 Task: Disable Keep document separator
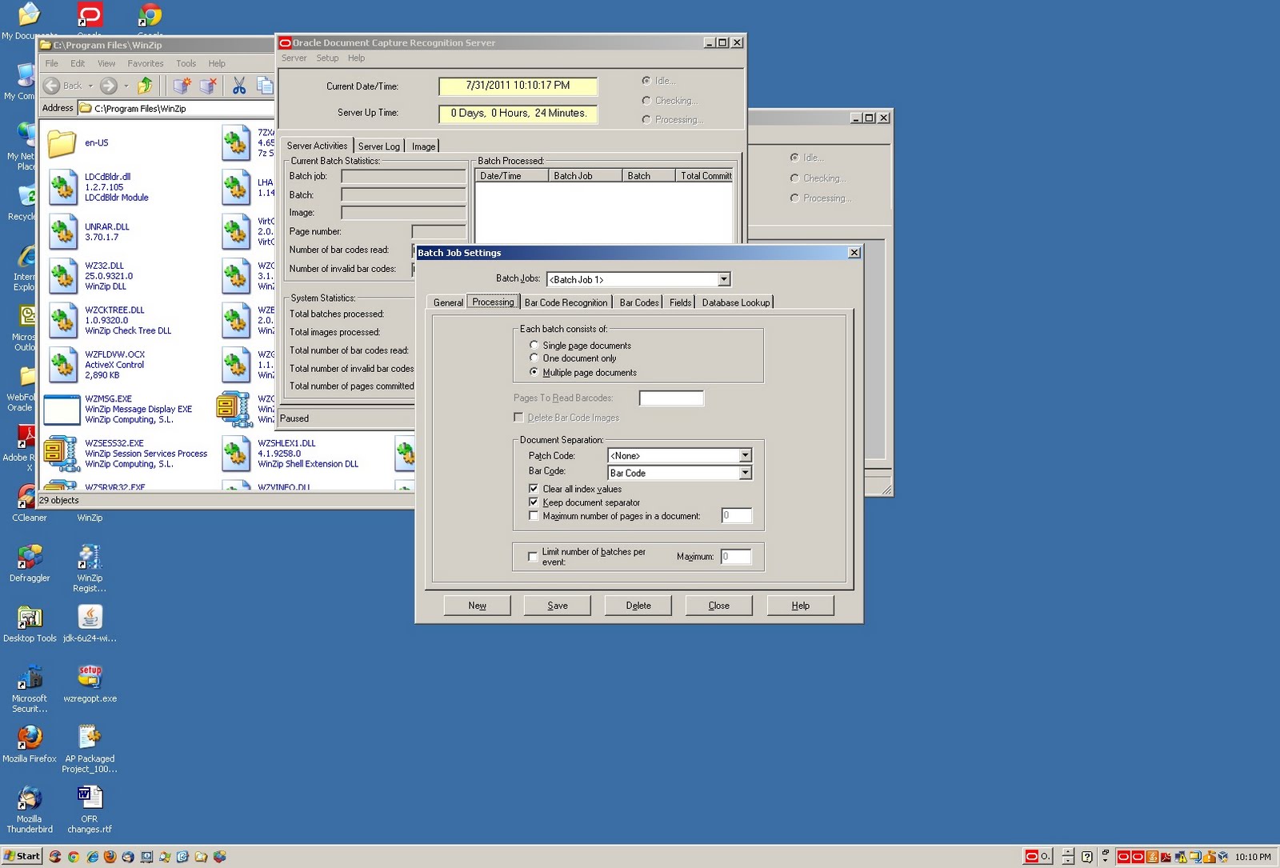pos(534,502)
